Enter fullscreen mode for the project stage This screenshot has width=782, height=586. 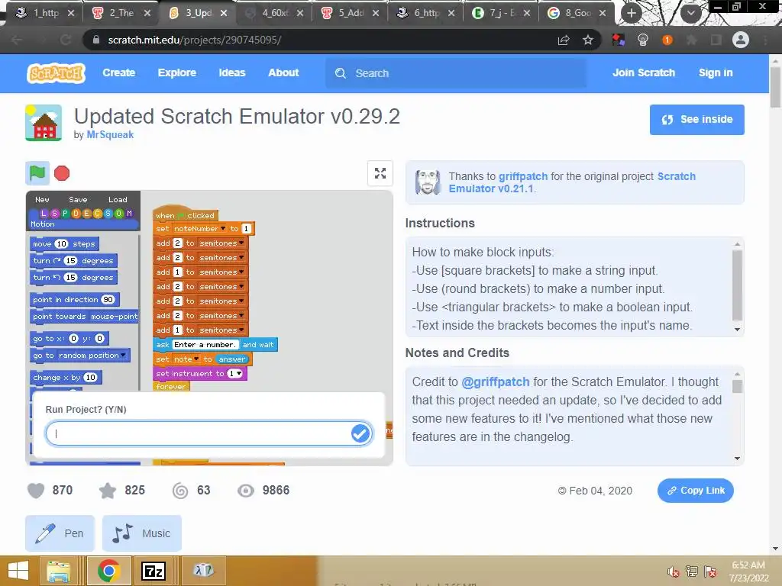[380, 173]
